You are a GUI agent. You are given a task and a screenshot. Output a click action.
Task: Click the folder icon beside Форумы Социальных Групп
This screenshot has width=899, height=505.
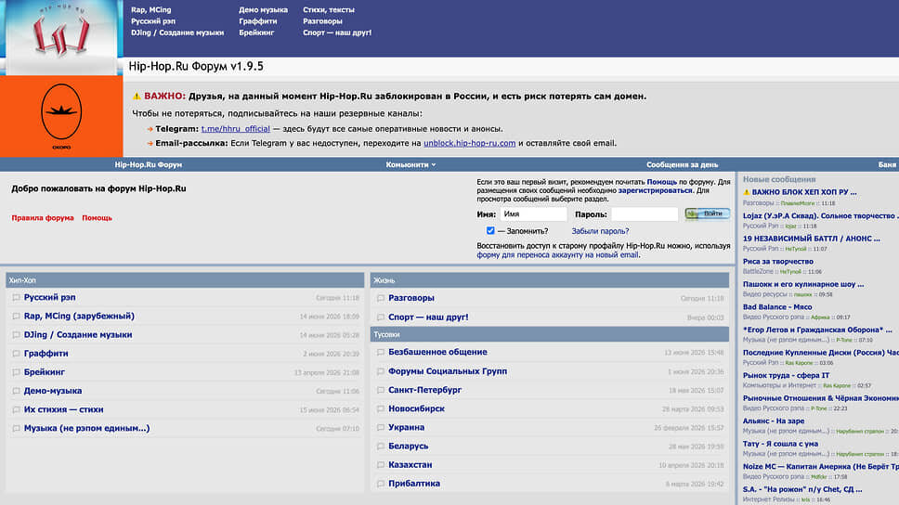tap(381, 371)
